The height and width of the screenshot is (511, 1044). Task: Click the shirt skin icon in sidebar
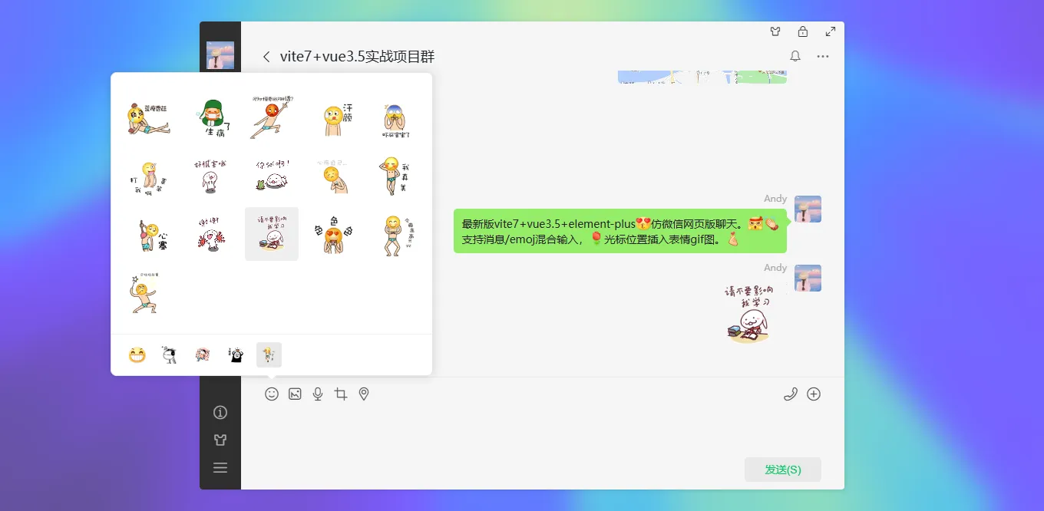click(x=220, y=440)
